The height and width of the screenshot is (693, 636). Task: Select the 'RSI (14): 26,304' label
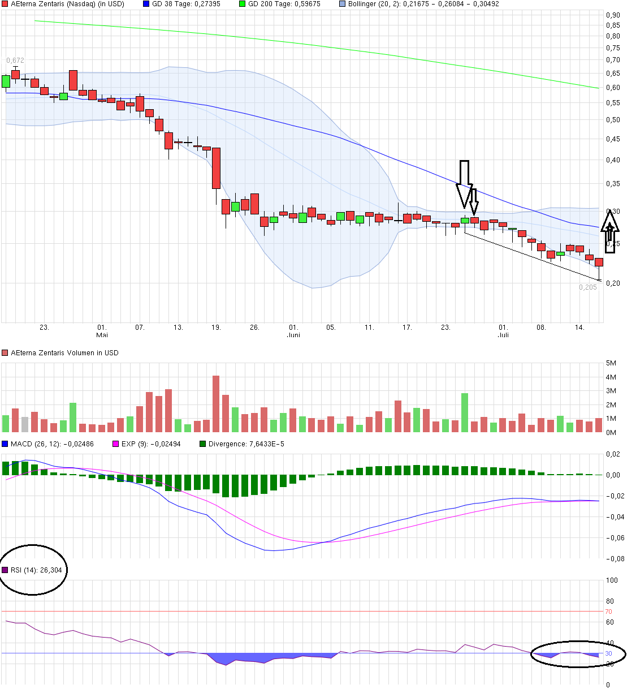36,570
